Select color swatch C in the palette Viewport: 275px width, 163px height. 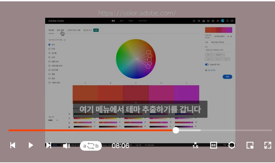136,94
